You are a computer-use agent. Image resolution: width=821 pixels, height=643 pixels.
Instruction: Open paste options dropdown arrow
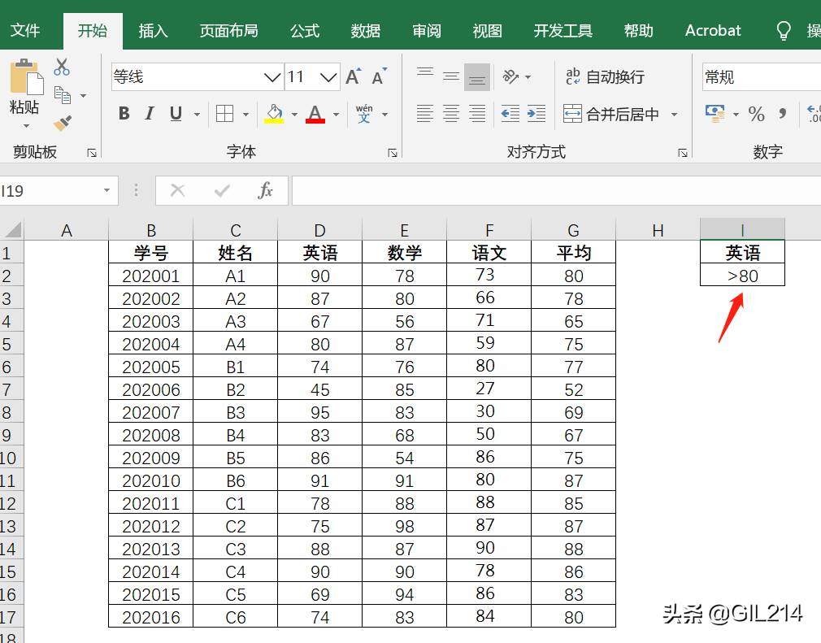pos(26,126)
